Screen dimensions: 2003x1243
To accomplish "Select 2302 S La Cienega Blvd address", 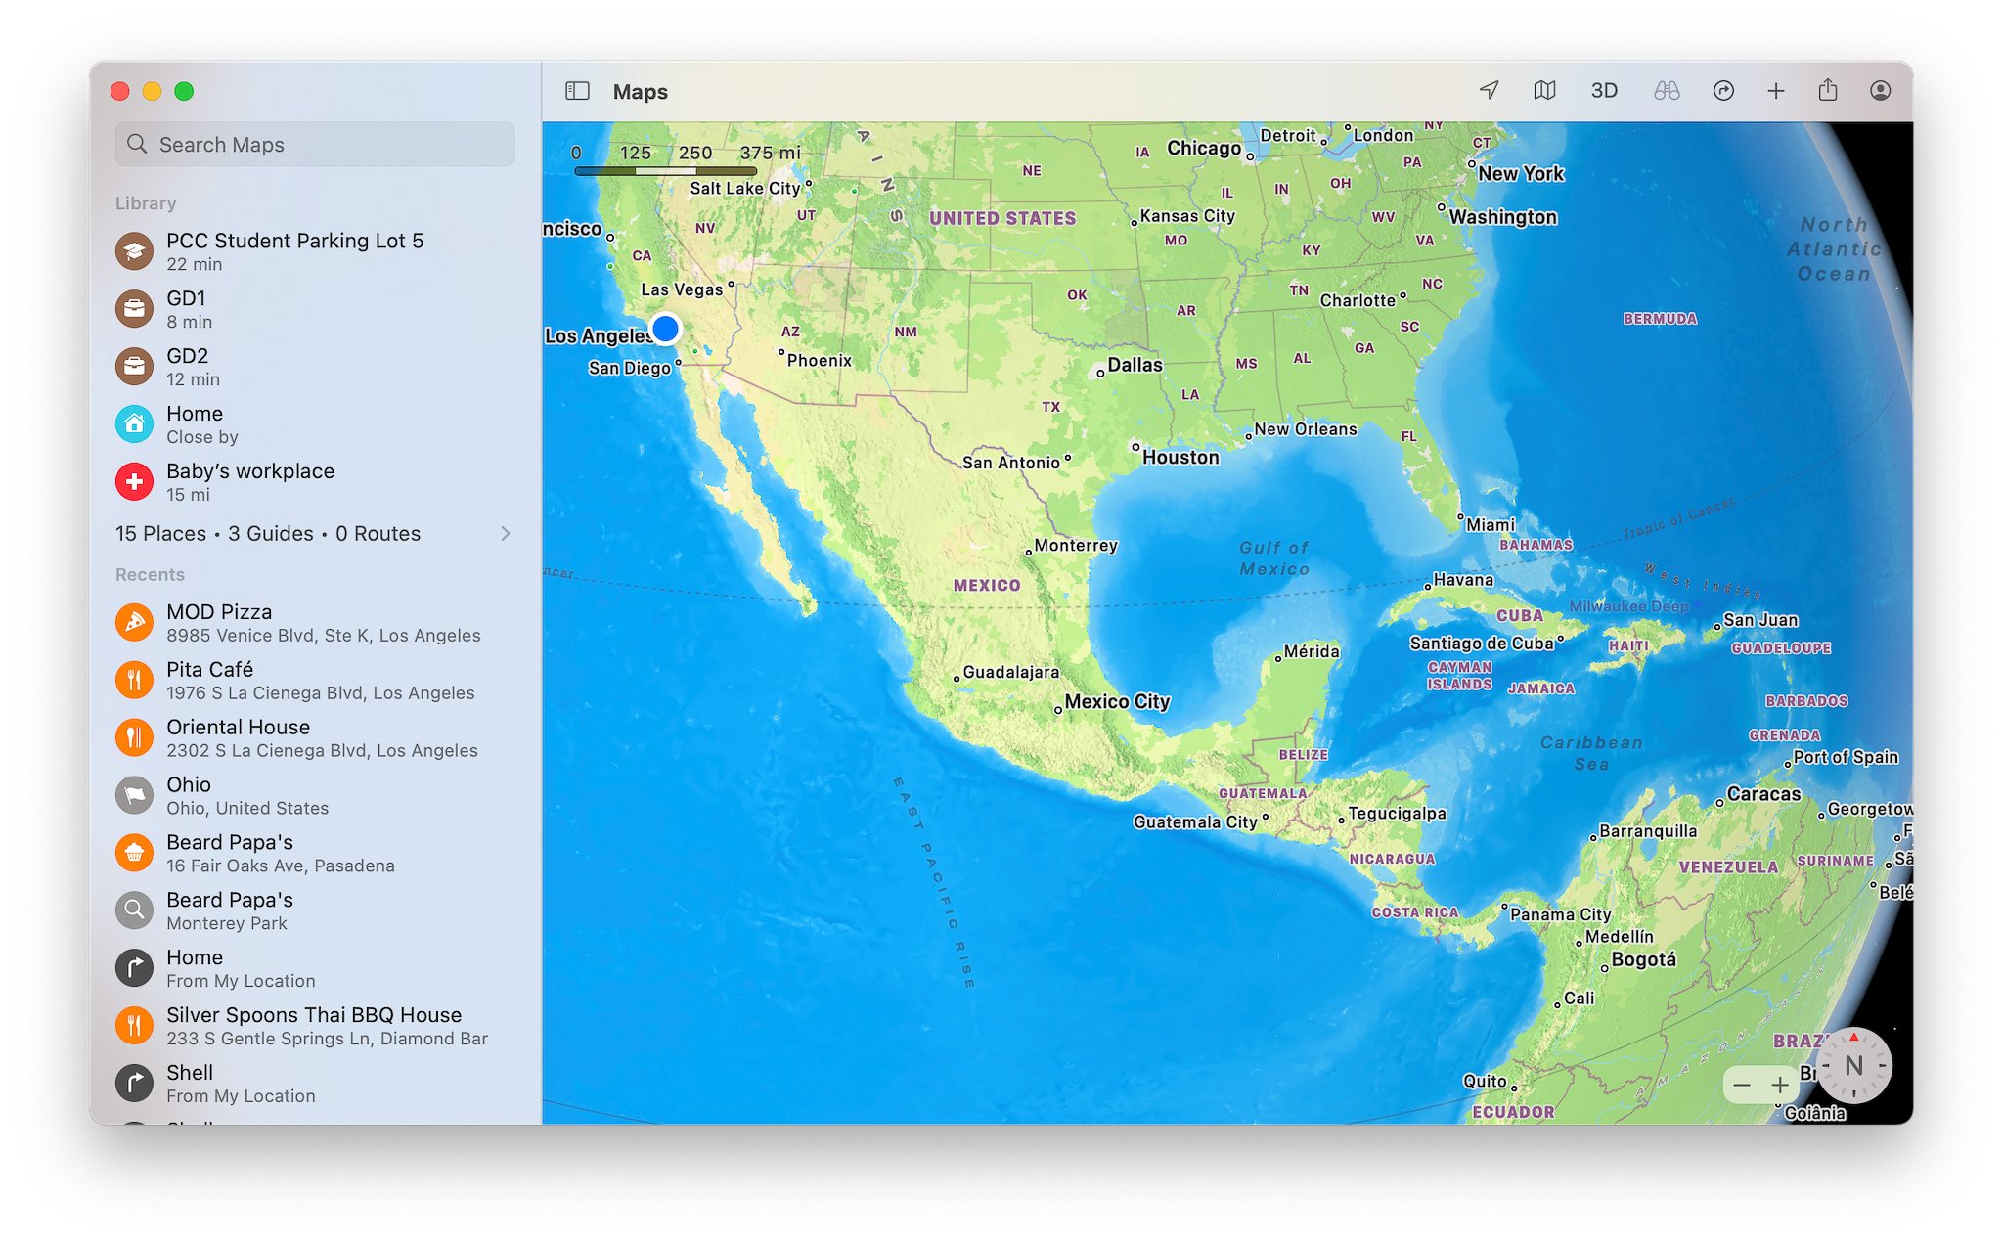I will [x=322, y=751].
